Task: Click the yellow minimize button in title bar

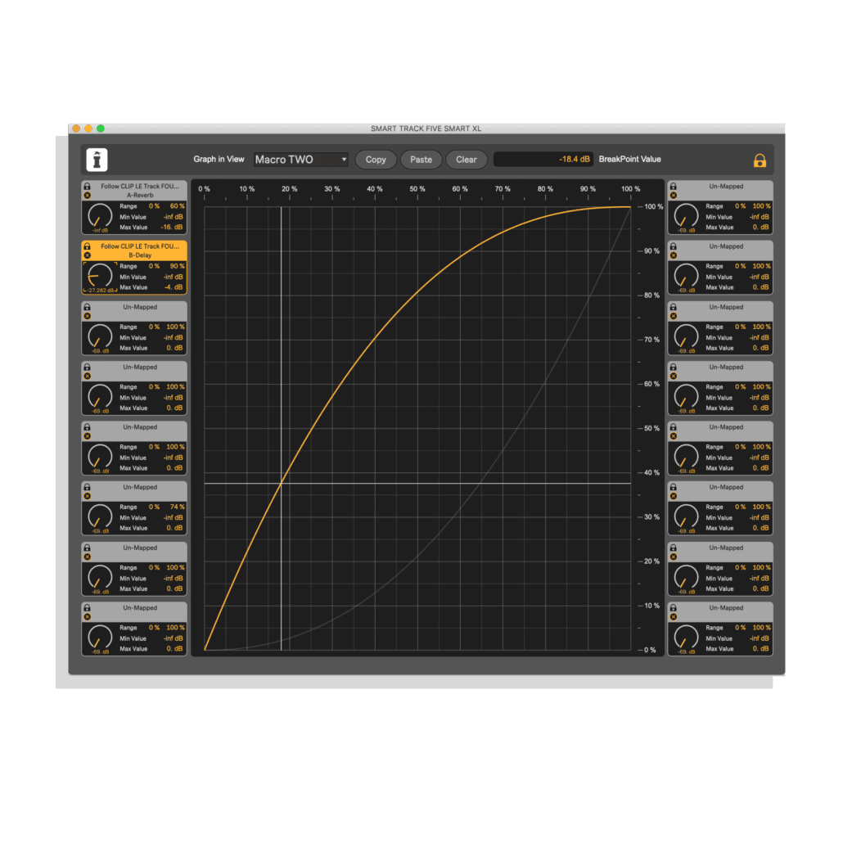Action: (x=88, y=128)
